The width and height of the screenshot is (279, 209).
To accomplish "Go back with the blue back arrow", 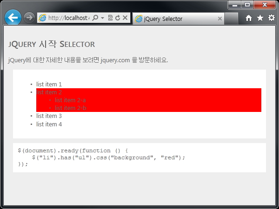I will tap(13, 18).
